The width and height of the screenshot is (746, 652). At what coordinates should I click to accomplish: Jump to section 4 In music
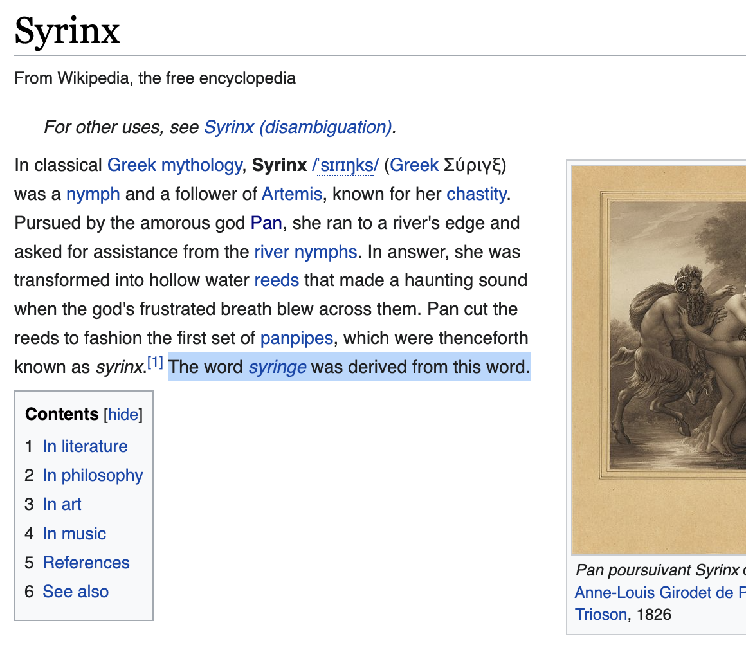click(x=74, y=534)
